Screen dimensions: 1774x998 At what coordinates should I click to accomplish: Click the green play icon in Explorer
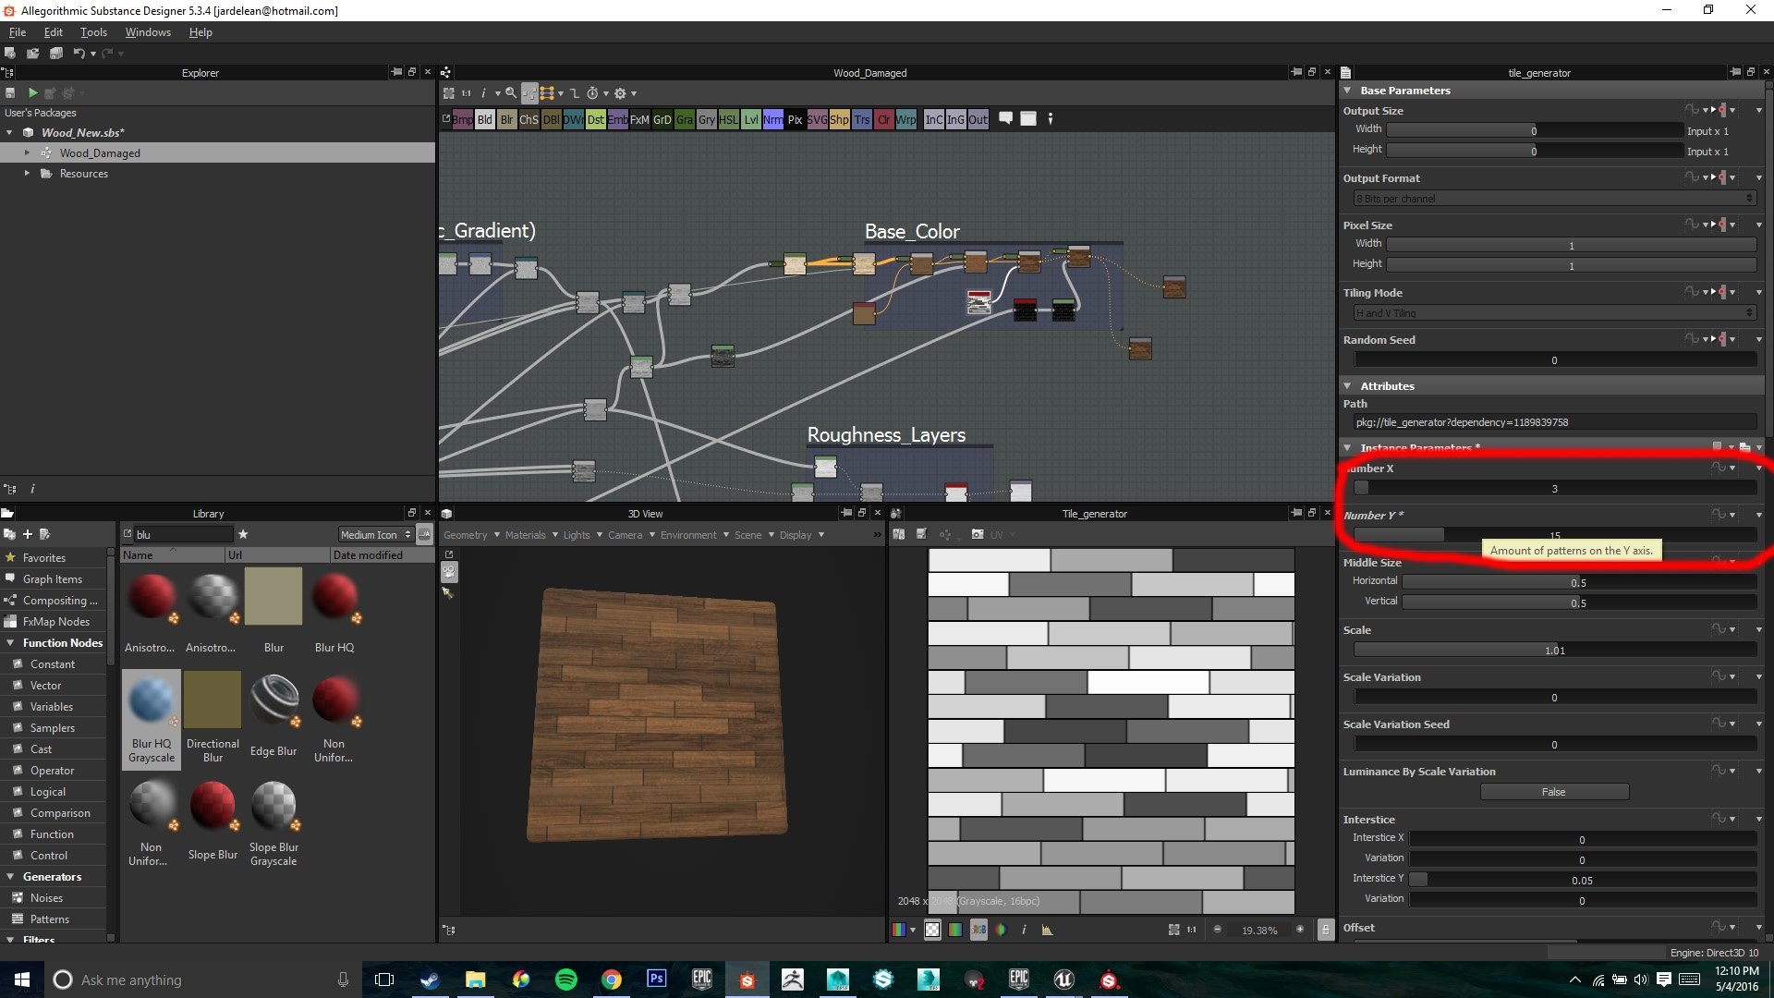pyautogui.click(x=33, y=93)
